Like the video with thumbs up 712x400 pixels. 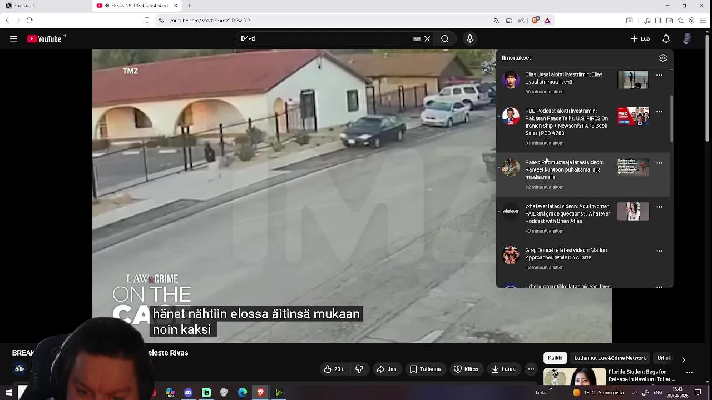(334, 369)
